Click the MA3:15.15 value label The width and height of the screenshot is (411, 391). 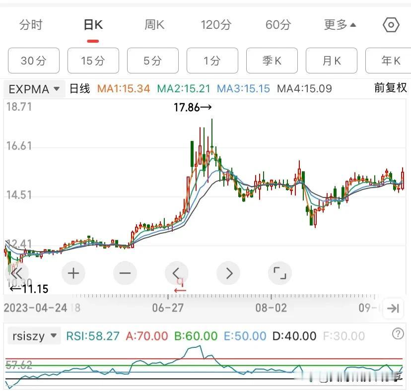(x=243, y=89)
